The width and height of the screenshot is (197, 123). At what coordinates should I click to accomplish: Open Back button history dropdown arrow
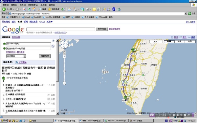(14, 9)
